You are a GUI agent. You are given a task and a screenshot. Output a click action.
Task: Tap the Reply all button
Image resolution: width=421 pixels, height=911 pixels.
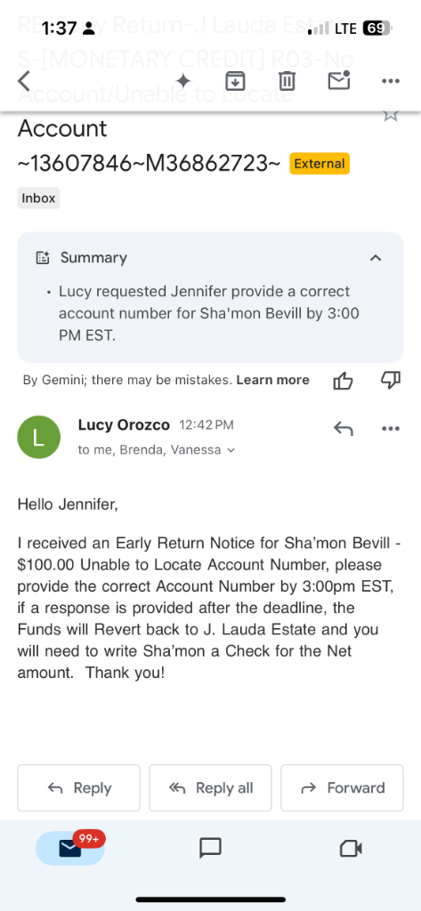point(210,788)
